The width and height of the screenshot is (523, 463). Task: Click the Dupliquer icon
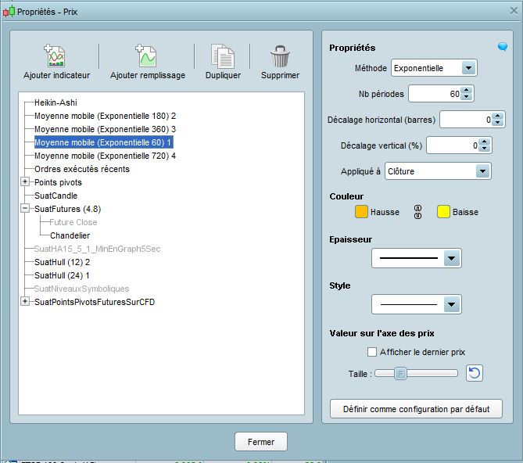click(223, 56)
